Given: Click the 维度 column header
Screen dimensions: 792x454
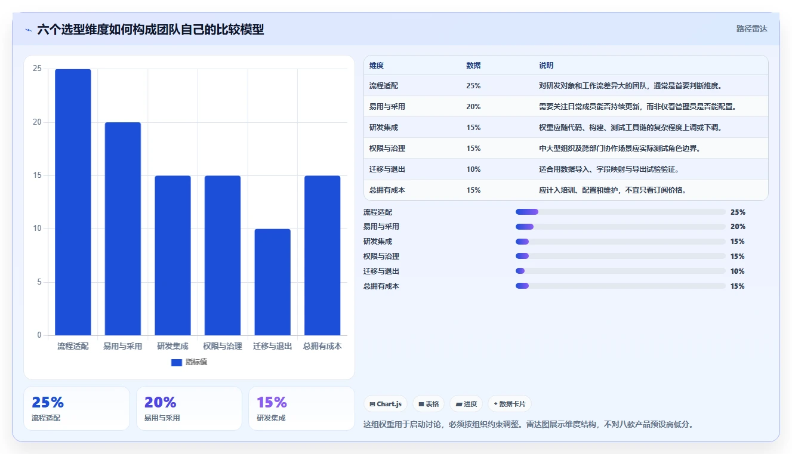Looking at the screenshot, I should (x=377, y=65).
